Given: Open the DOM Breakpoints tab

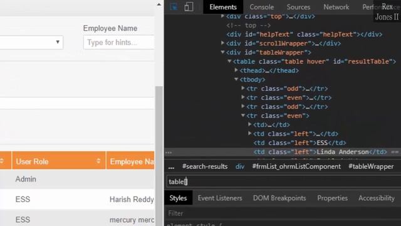Looking at the screenshot, I should tap(279, 198).
